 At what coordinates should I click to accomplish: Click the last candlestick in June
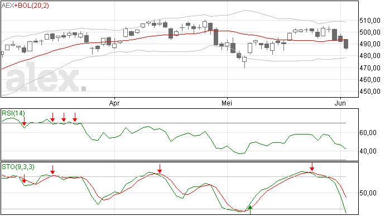coord(346,44)
